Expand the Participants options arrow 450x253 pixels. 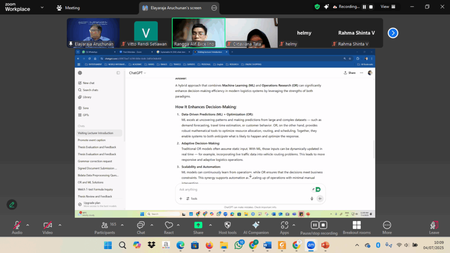[122, 225]
